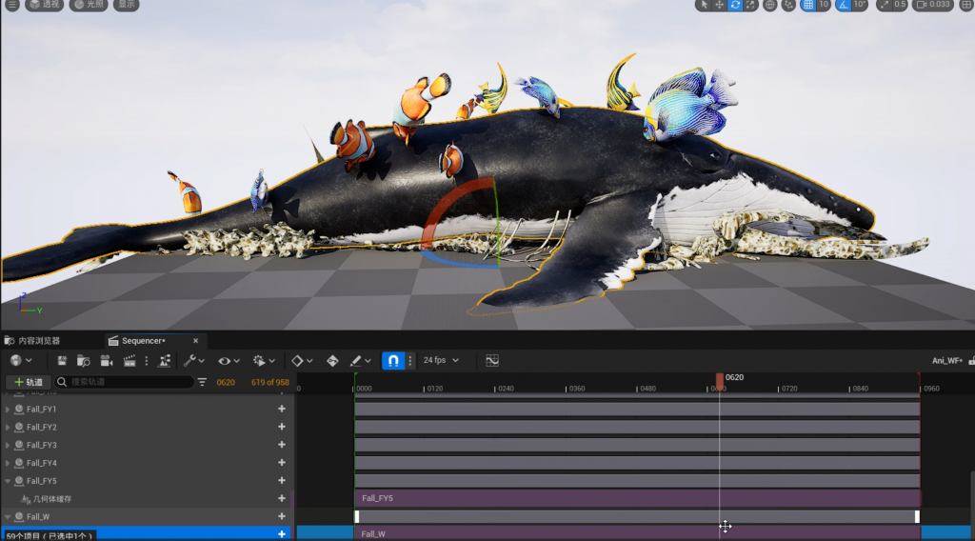Change rotation snap value 10°
This screenshot has height=541, width=975.
[860, 5]
